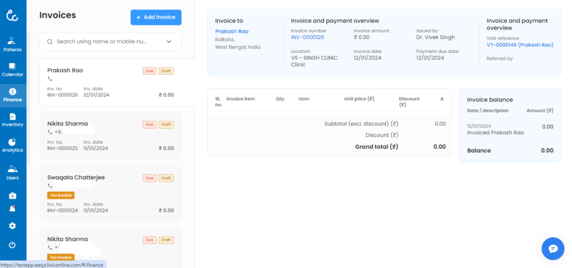Click the invoice search input field
572x268 pixels.
coord(106,42)
